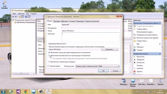Screen dimensions: 167x94
Task: Select Выполнять вне зависимости от регистрации
Action: point(49,56)
